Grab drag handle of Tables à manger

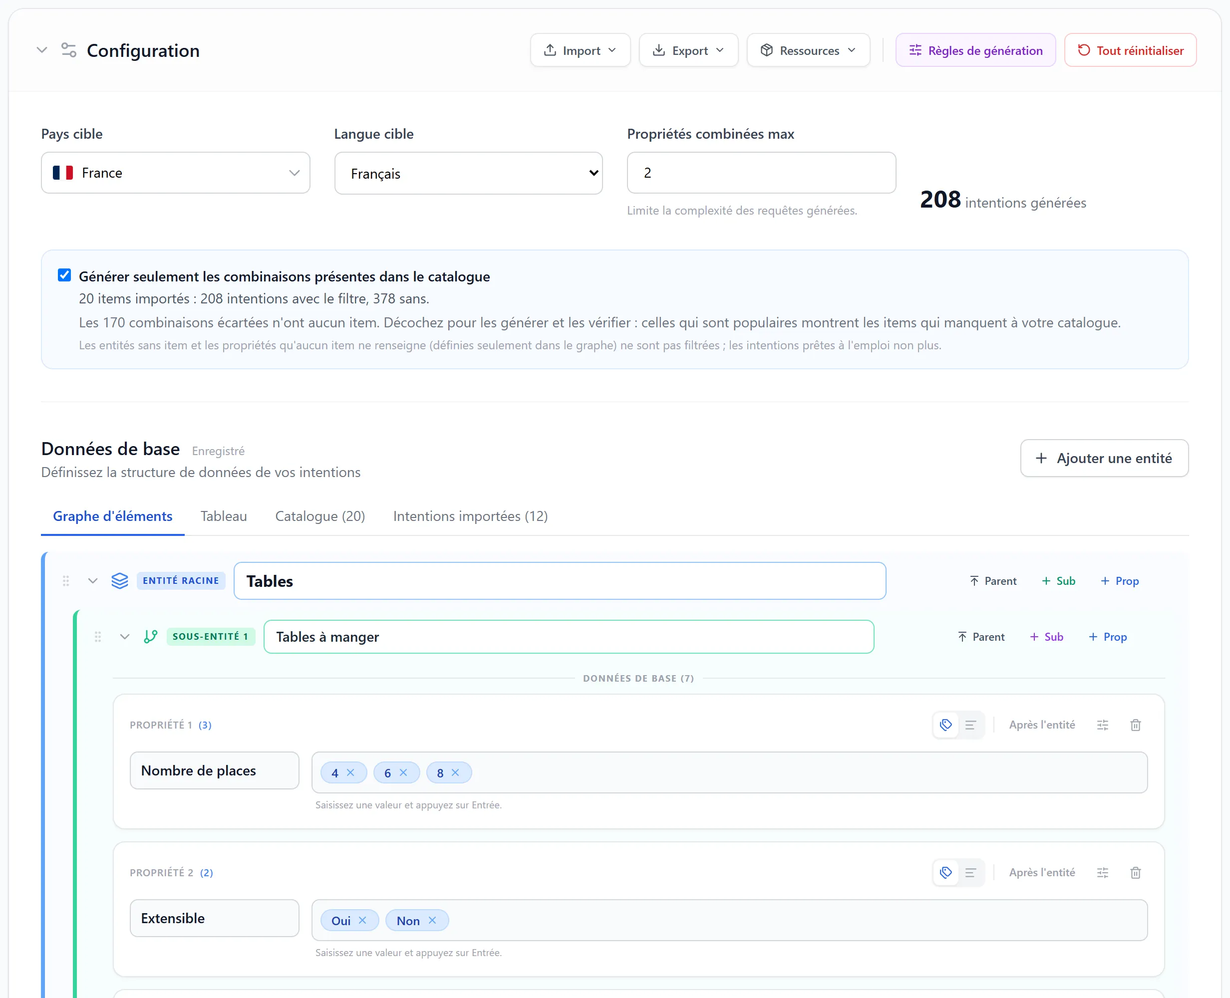[98, 637]
